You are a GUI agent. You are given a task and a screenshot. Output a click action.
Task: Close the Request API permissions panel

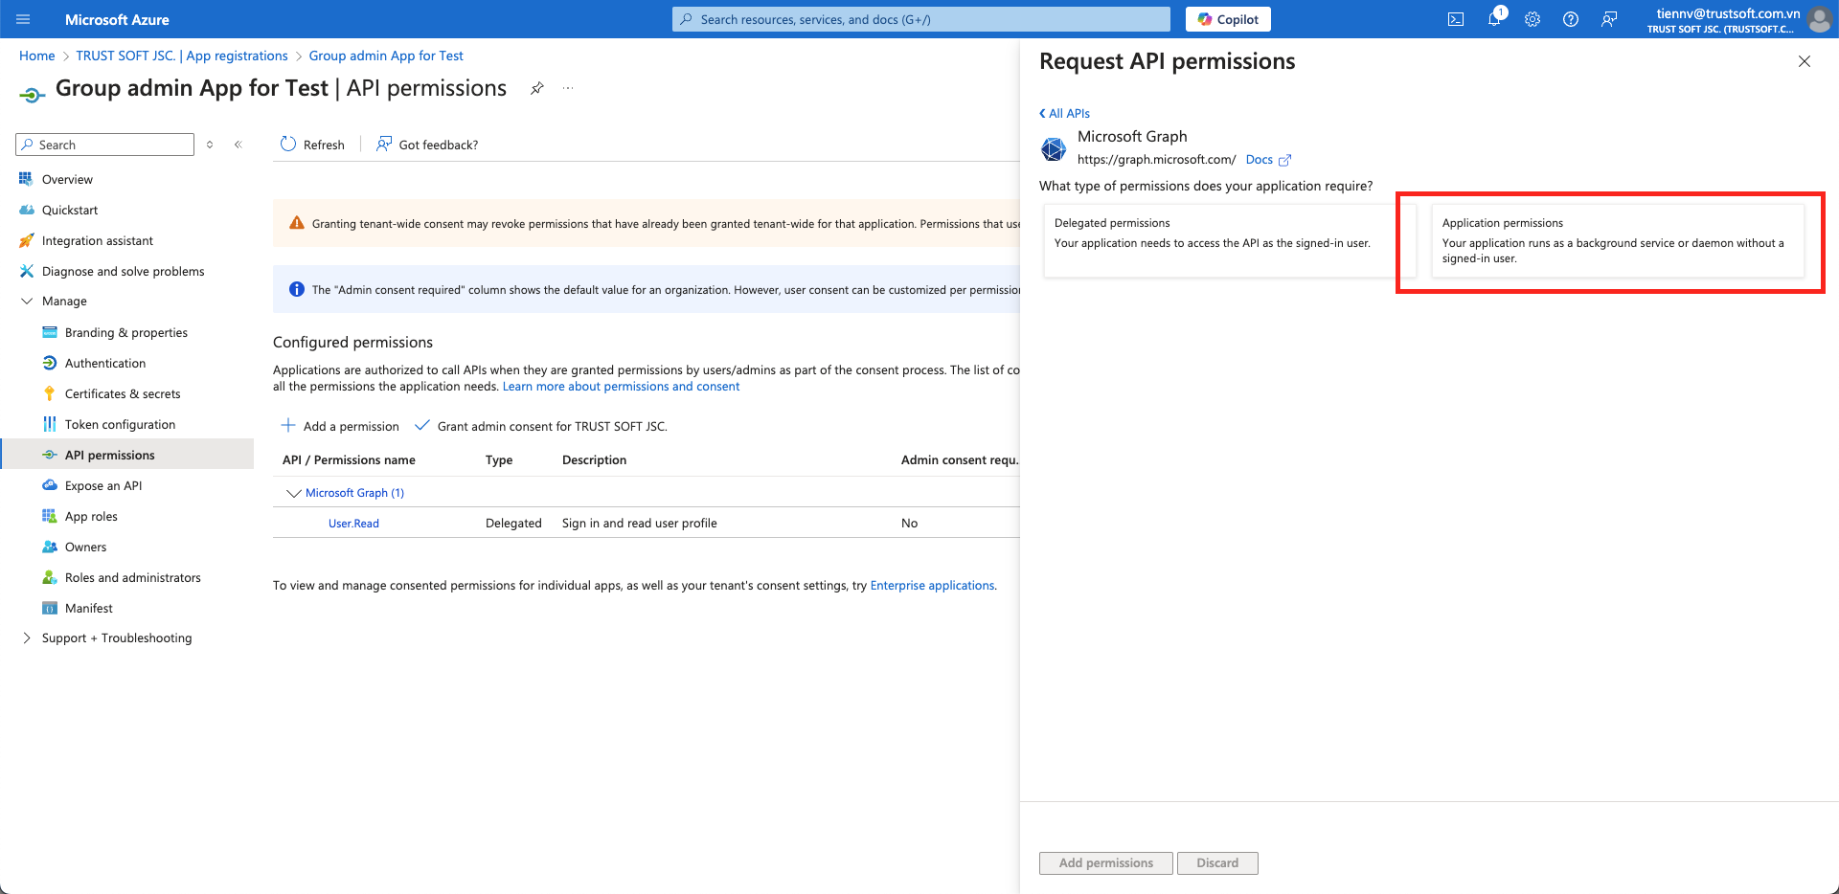(1804, 61)
